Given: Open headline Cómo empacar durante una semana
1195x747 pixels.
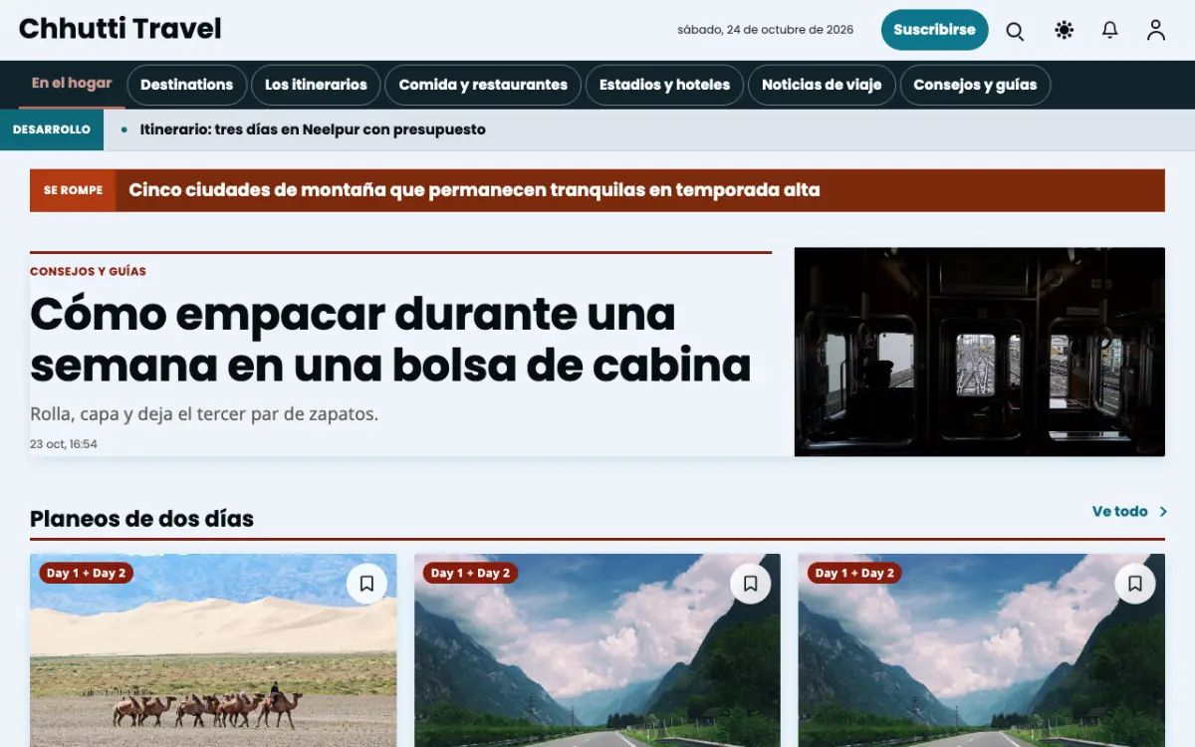Looking at the screenshot, I should coord(390,340).
